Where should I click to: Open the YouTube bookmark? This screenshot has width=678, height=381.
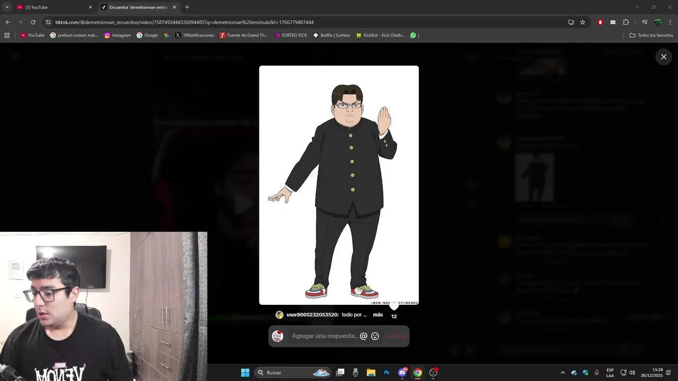click(32, 35)
